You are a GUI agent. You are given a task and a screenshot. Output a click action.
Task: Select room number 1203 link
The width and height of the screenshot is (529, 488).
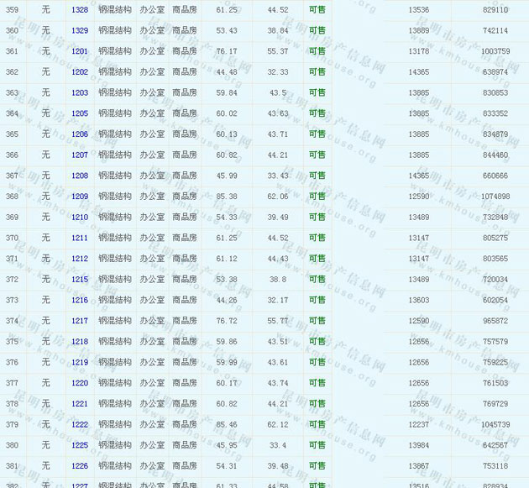(80, 92)
